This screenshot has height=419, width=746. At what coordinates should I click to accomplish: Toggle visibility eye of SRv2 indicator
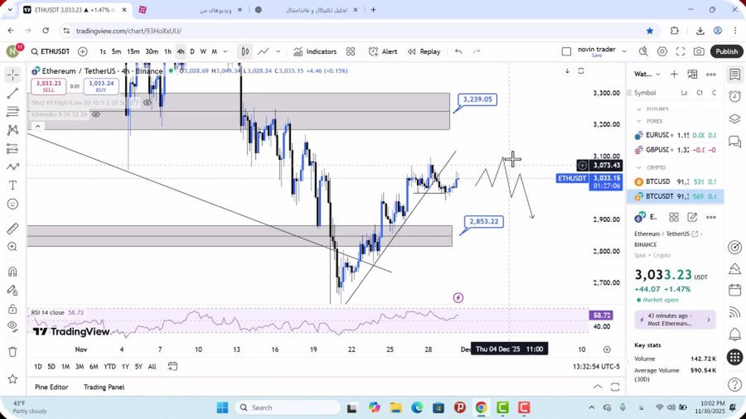pyautogui.click(x=147, y=103)
